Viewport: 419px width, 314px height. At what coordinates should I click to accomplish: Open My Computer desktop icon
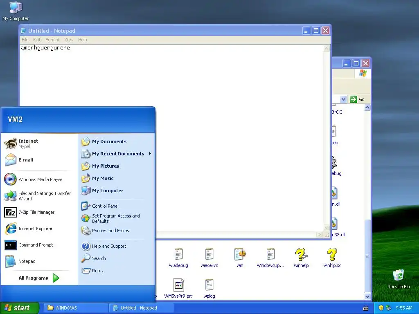coord(16,11)
